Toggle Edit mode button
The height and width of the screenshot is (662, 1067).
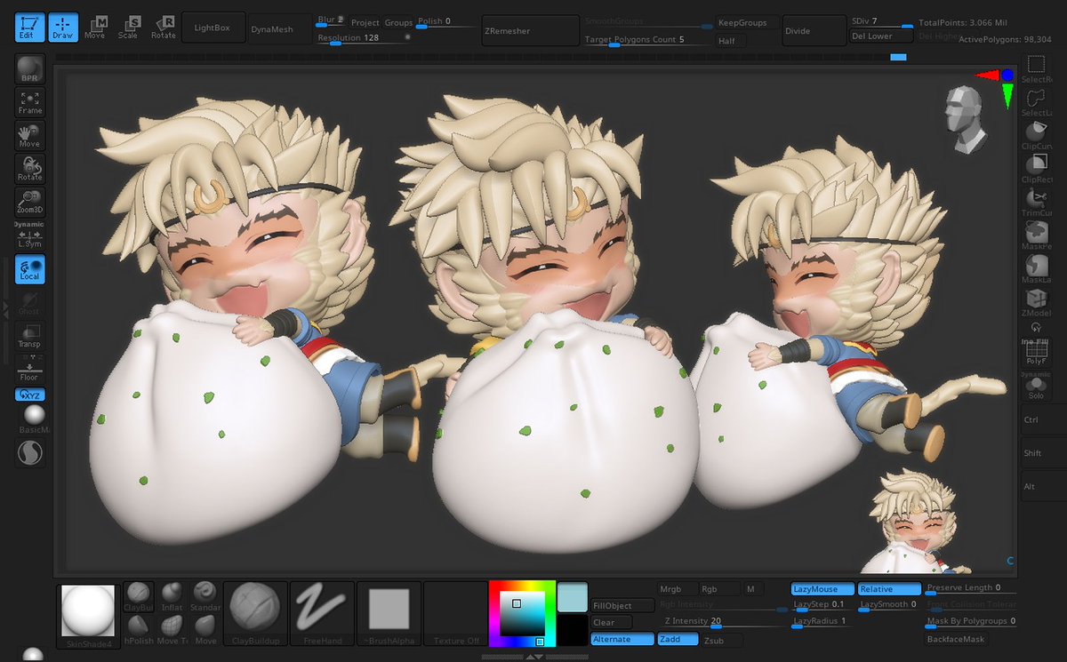point(29,27)
